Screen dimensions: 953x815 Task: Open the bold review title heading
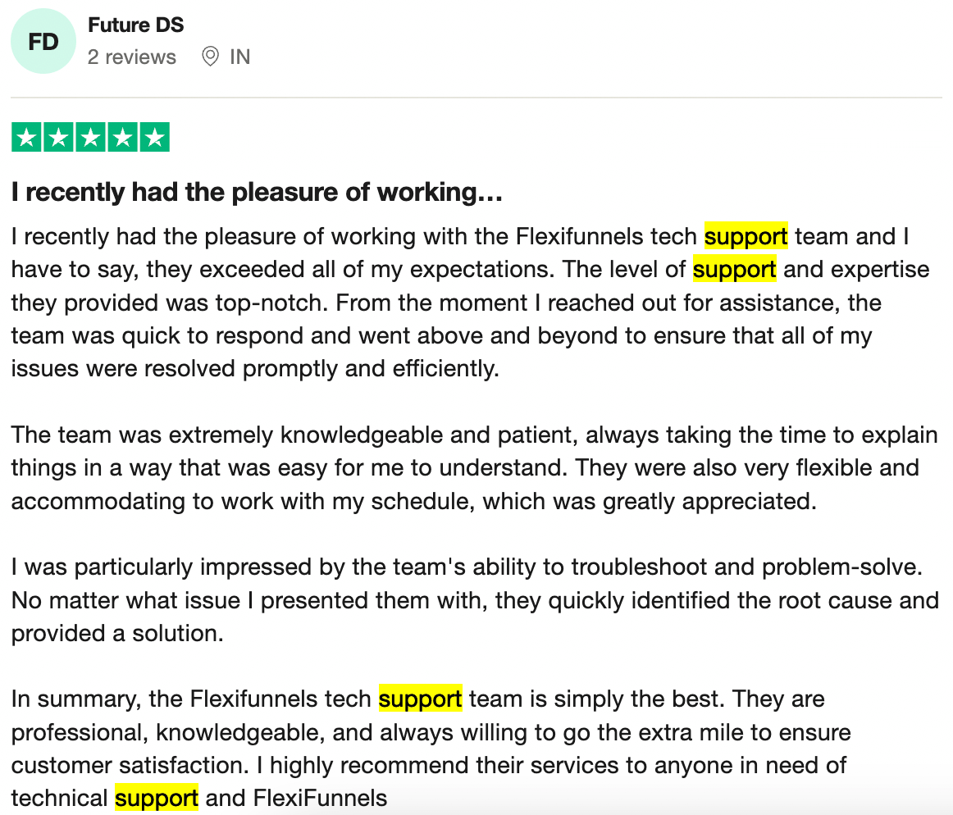[x=256, y=193]
